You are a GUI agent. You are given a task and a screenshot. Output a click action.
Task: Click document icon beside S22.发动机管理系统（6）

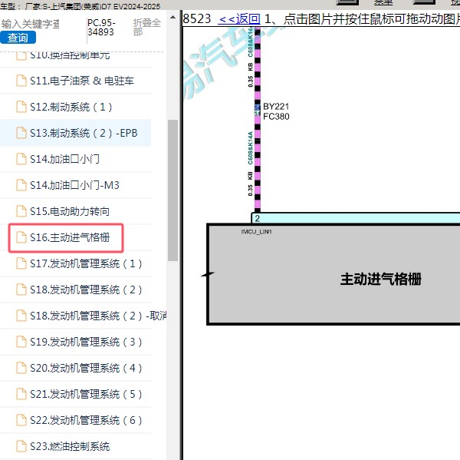pos(21,421)
